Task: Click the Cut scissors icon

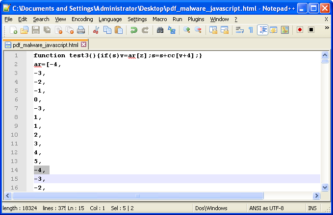Action: point(96,30)
